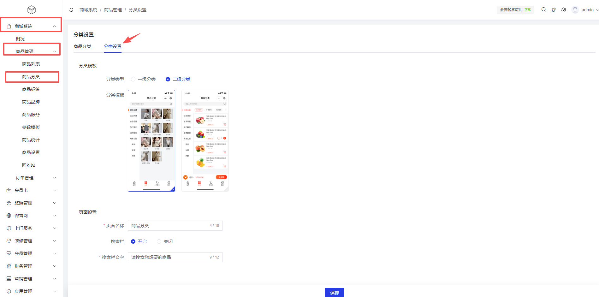Click the refresh icon beside the breadcrumb

[71, 10]
